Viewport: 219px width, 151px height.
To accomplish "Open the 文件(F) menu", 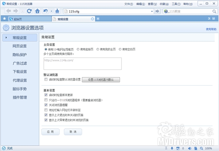I will pos(129,4).
